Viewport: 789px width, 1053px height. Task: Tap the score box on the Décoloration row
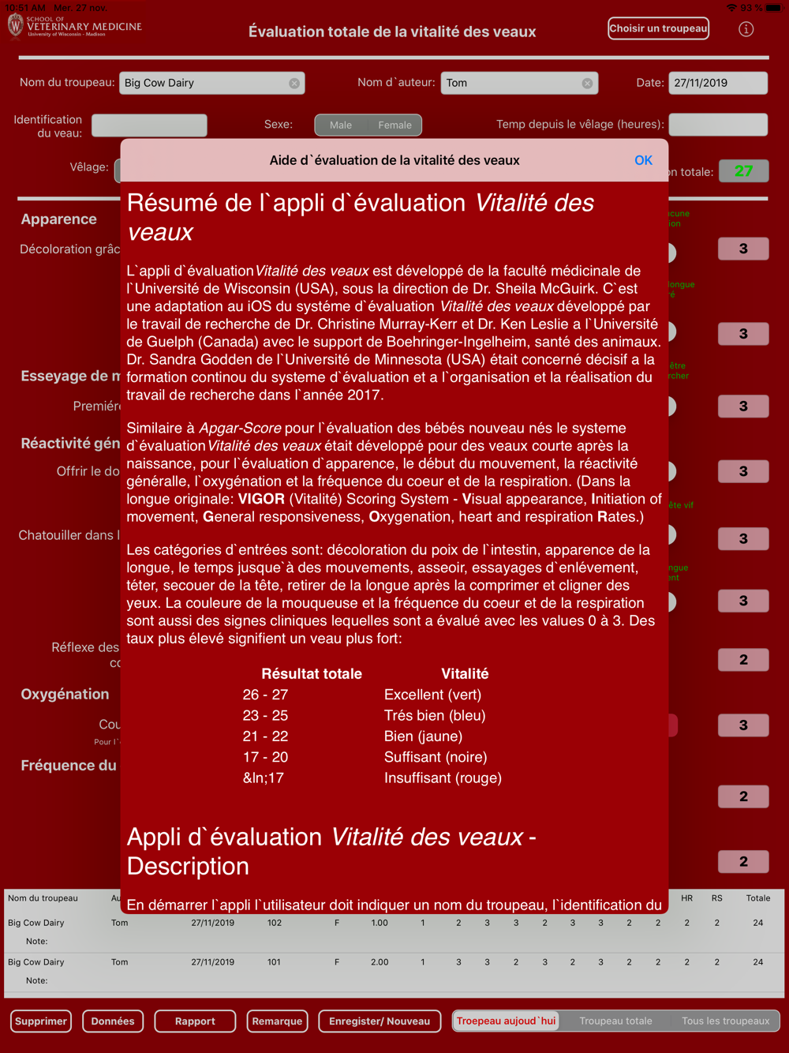[743, 249]
